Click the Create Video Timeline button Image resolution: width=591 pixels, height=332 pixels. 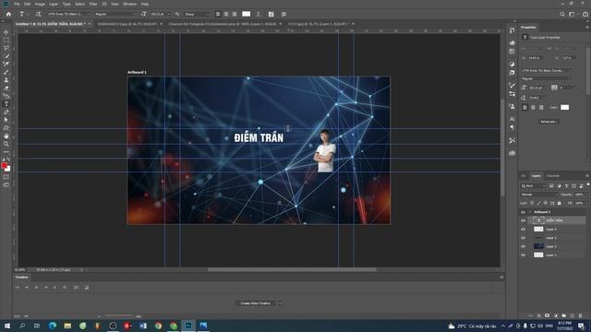click(x=256, y=303)
